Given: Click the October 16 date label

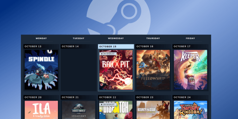Looking at the screenshot, I should (x=145, y=46).
